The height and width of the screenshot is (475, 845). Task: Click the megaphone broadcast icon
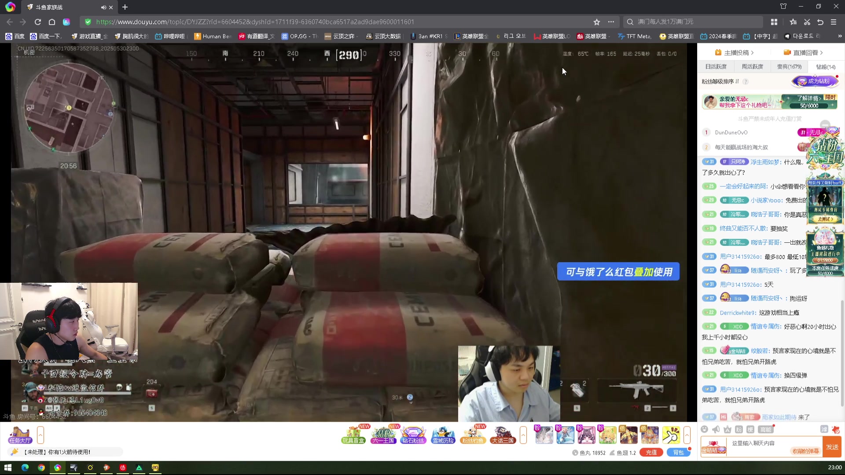[716, 429]
